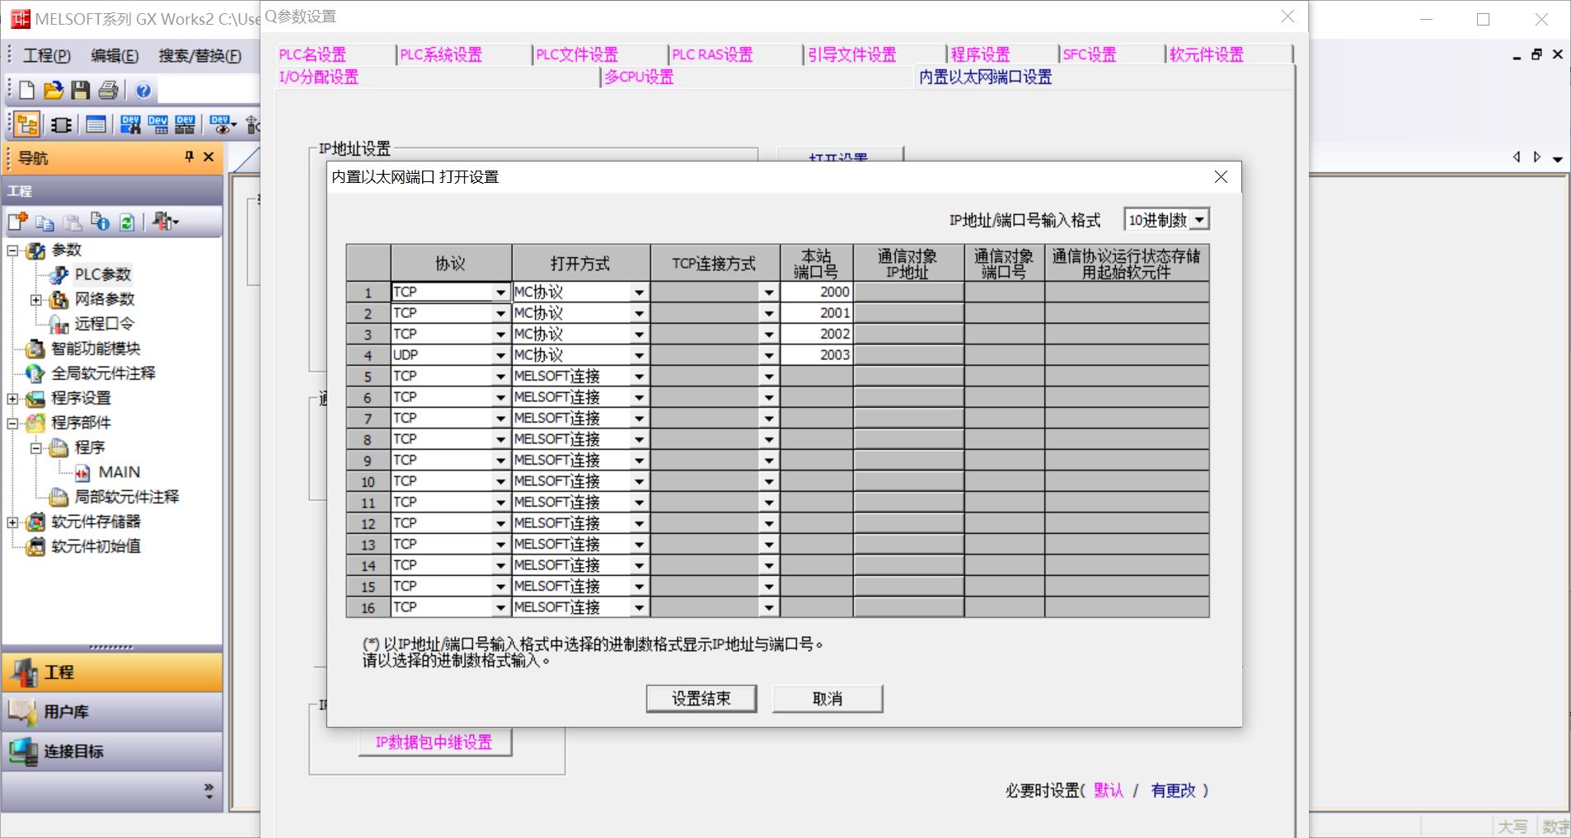Image resolution: width=1571 pixels, height=838 pixels.
Task: Click the IP数据包中继设置 button
Action: [x=434, y=742]
